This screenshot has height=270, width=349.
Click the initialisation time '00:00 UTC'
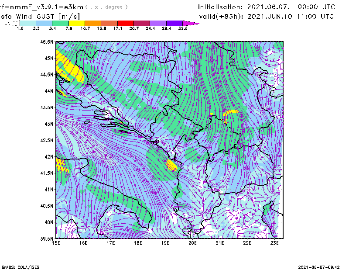coord(317,7)
